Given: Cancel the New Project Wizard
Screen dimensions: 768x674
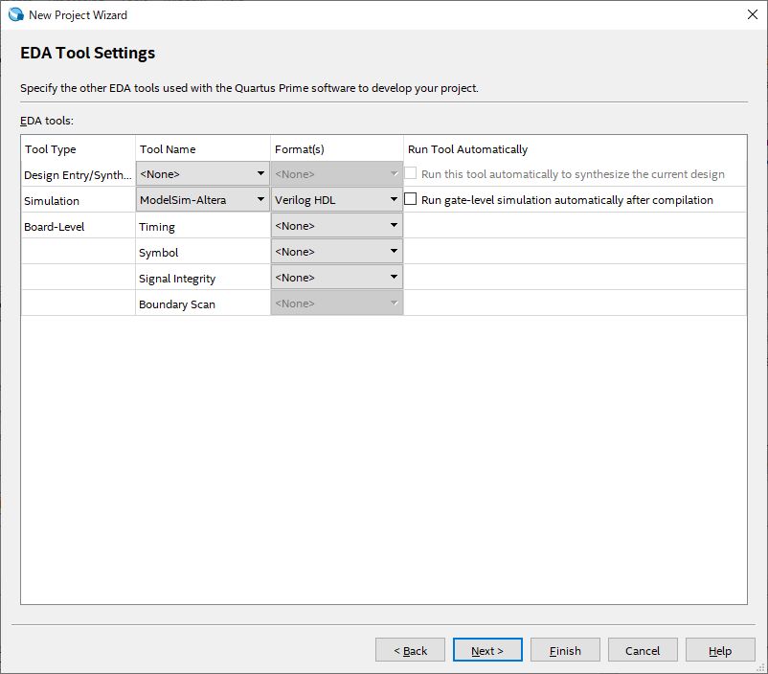Looking at the screenshot, I should 643,650.
